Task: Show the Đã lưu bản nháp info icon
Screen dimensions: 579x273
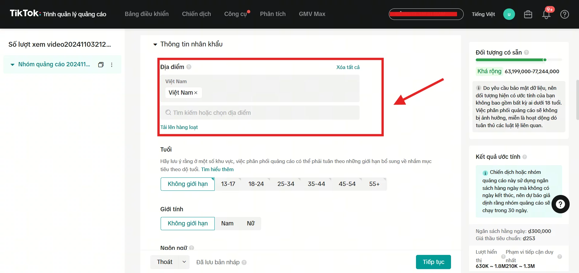Action: [244, 262]
